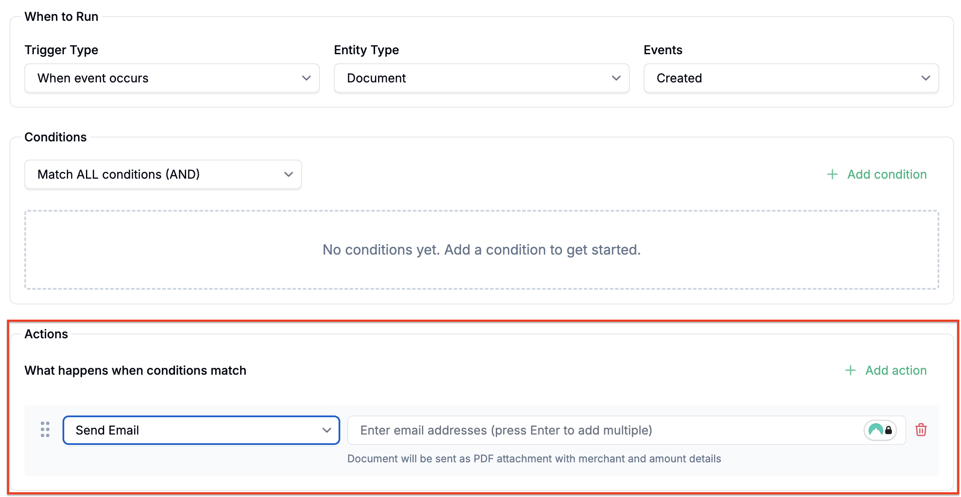The image size is (961, 497).
Task: Click the Add action link
Action: coord(896,370)
